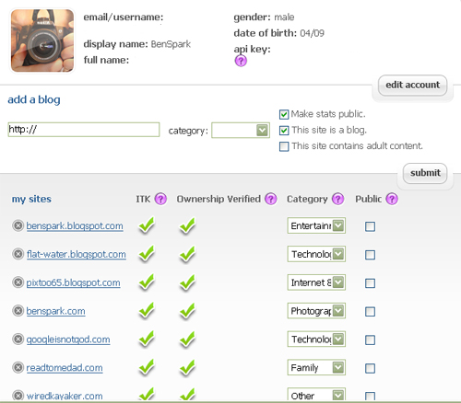461x403 pixels.
Task: Toggle the This site is a blog checkbox
Action: pos(284,131)
